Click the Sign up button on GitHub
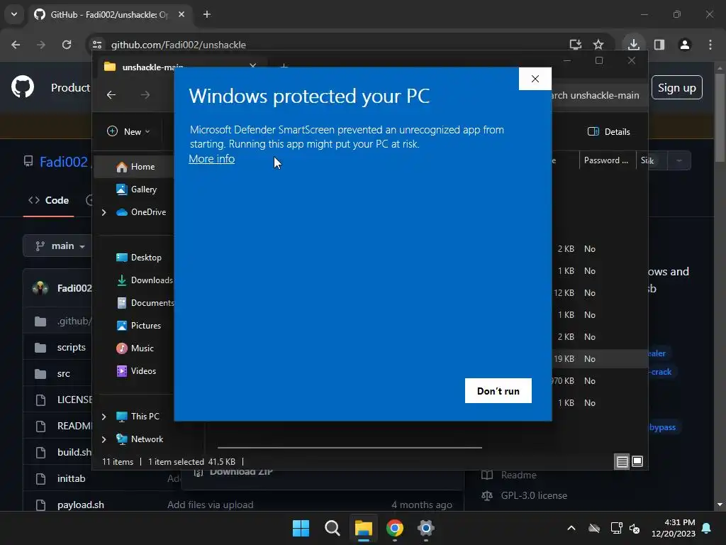Image resolution: width=726 pixels, height=545 pixels. [x=677, y=87]
